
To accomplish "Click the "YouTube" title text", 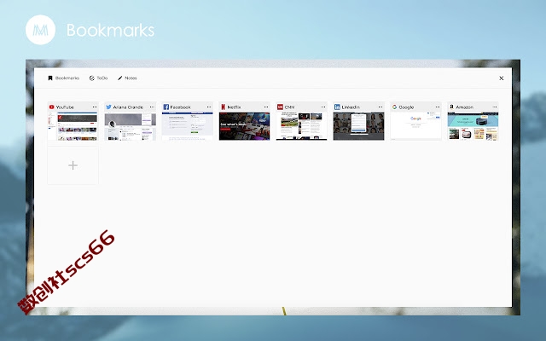I will tap(65, 107).
